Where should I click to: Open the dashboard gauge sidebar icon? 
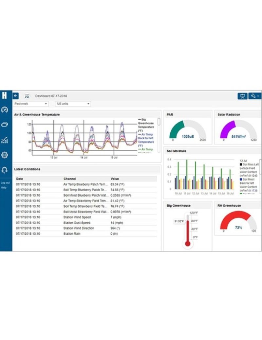click(x=5, y=110)
